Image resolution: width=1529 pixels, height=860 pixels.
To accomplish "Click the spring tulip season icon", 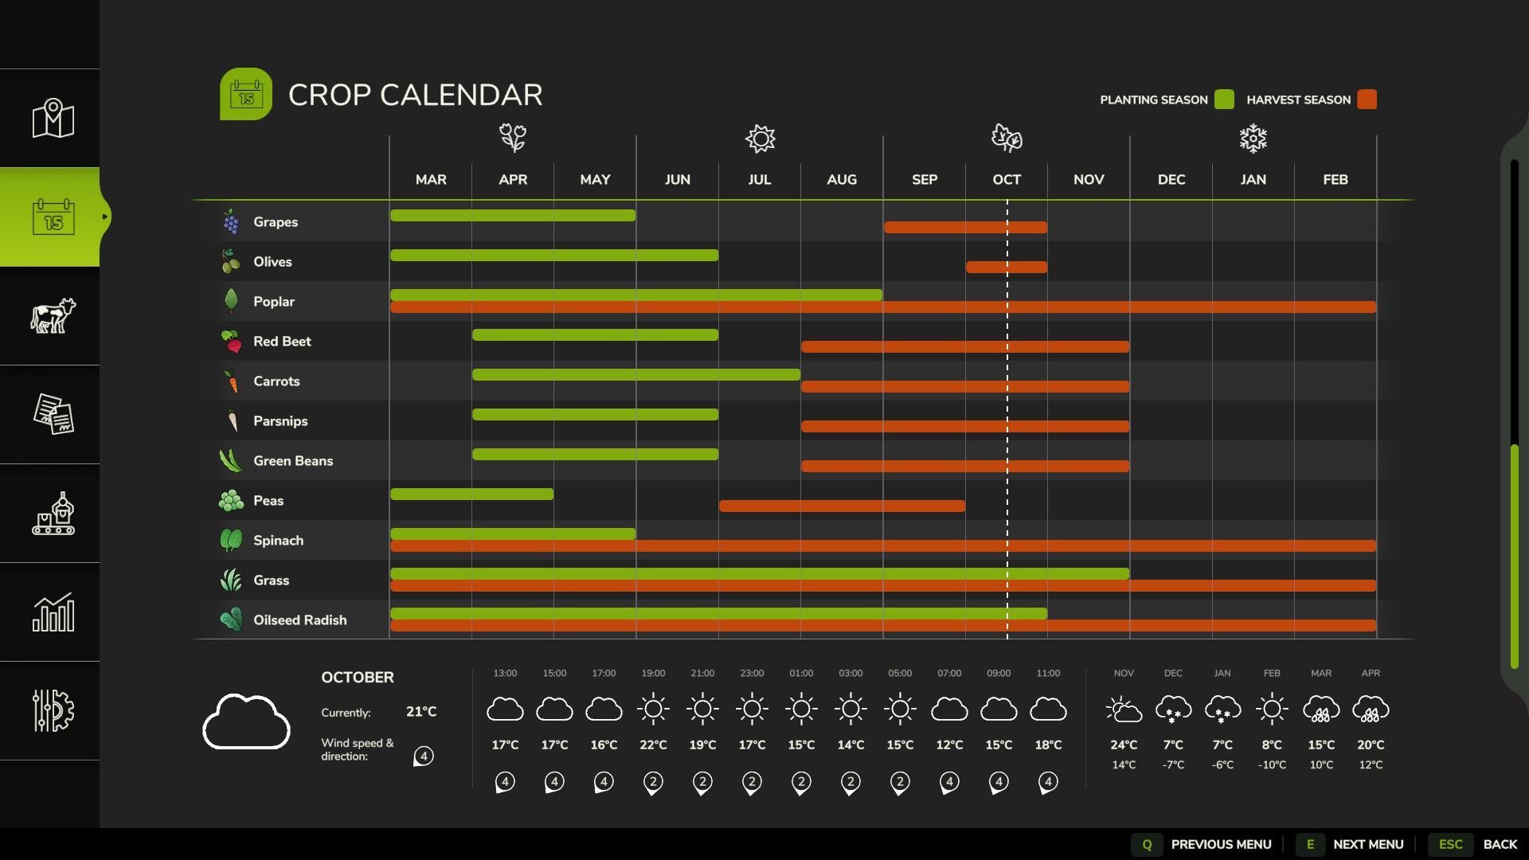I will [x=513, y=139].
